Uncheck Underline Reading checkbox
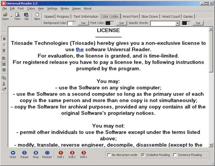The image size is (215, 166). pos(143,155)
